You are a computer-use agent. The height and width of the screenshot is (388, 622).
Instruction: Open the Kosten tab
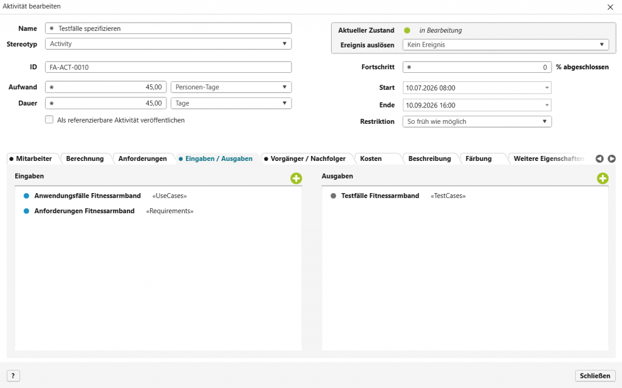pos(371,158)
